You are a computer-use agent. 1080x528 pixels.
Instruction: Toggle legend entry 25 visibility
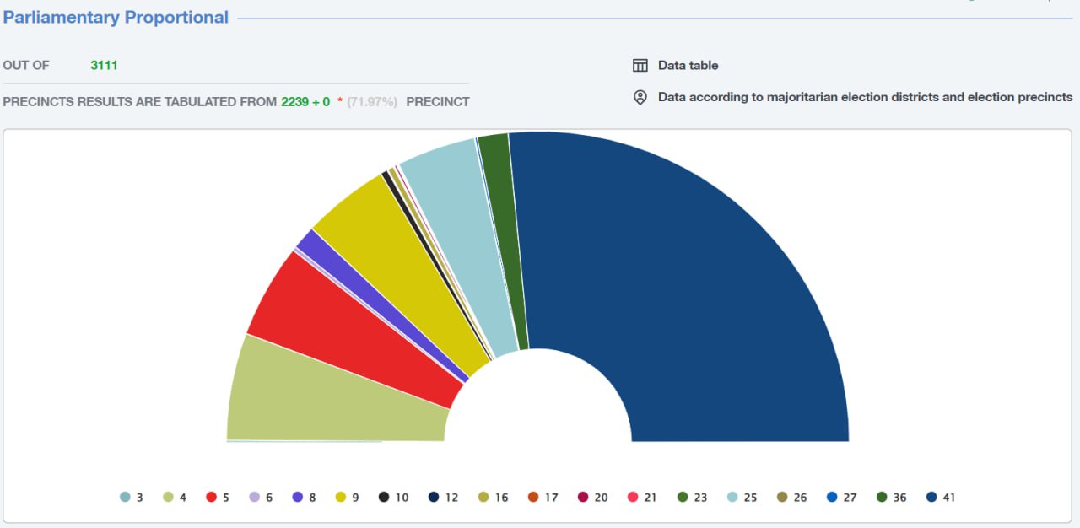tap(742, 498)
